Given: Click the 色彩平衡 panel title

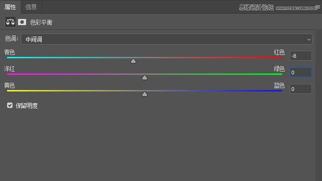Looking at the screenshot, I should click(41, 22).
